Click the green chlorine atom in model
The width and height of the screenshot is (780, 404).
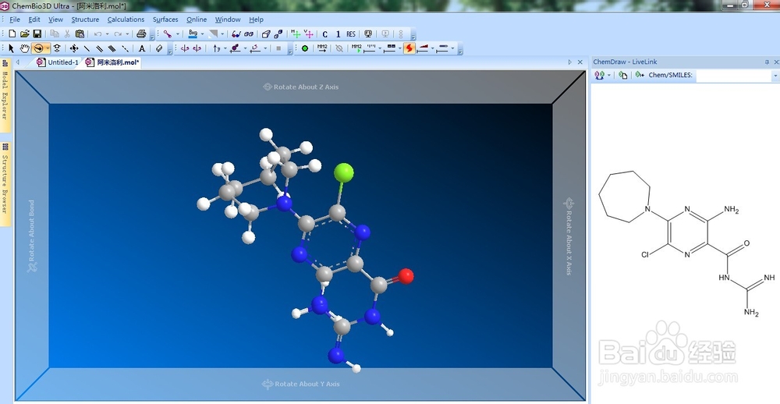(344, 172)
